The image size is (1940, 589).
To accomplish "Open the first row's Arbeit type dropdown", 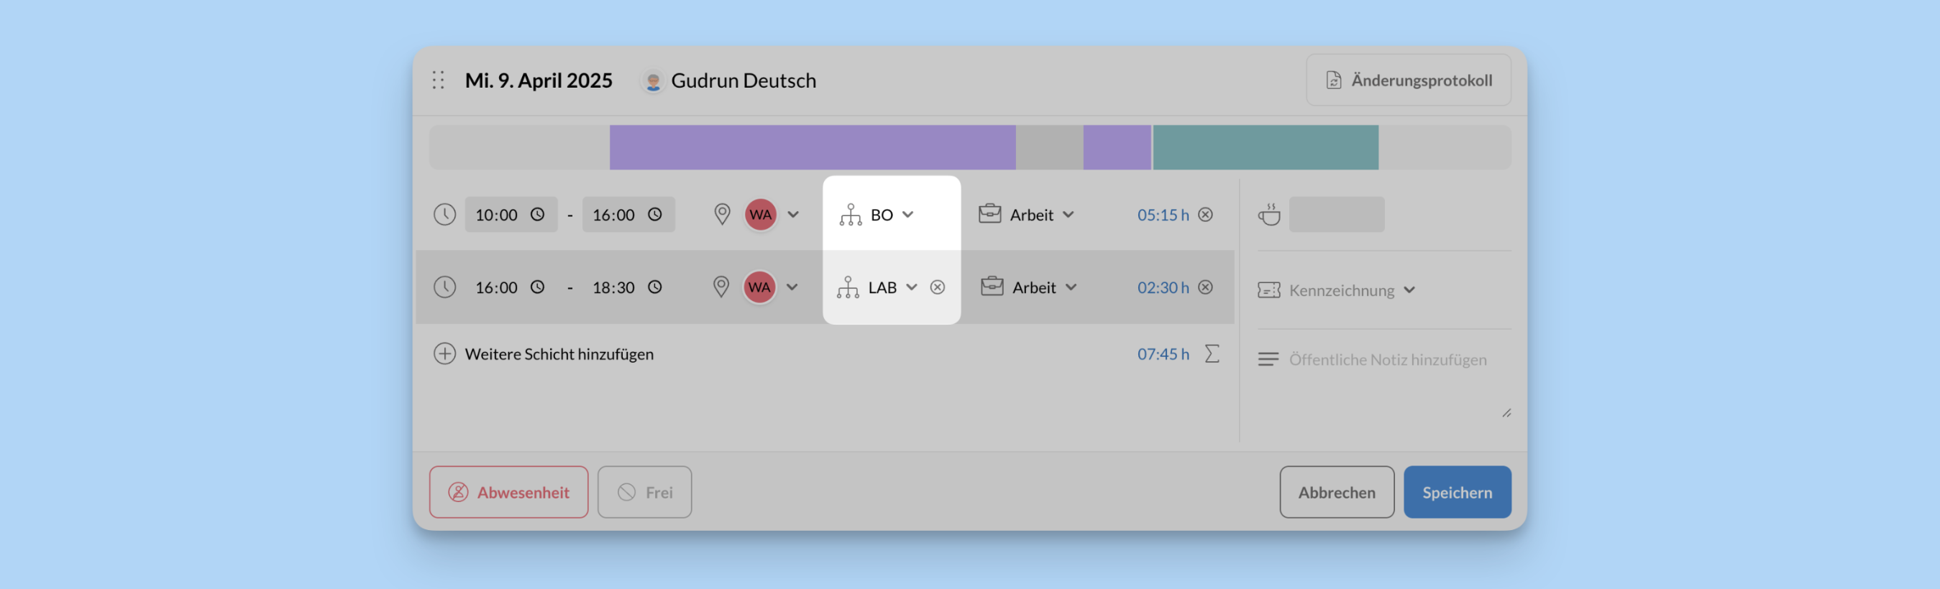I will [x=1068, y=215].
